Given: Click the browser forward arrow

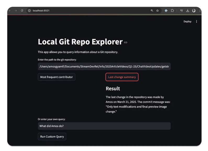Looking at the screenshot, I should (x=15, y=11).
